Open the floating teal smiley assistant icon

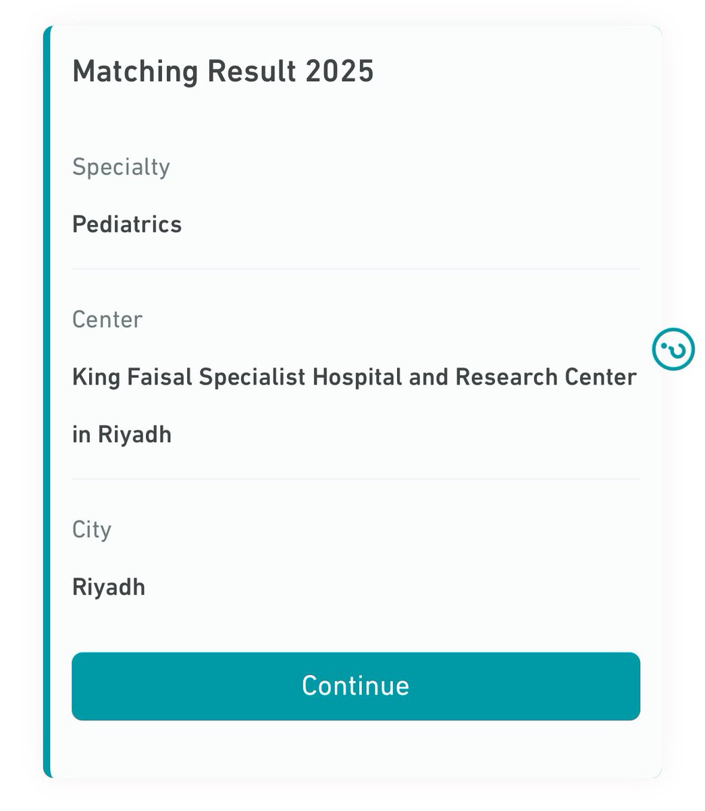673,349
